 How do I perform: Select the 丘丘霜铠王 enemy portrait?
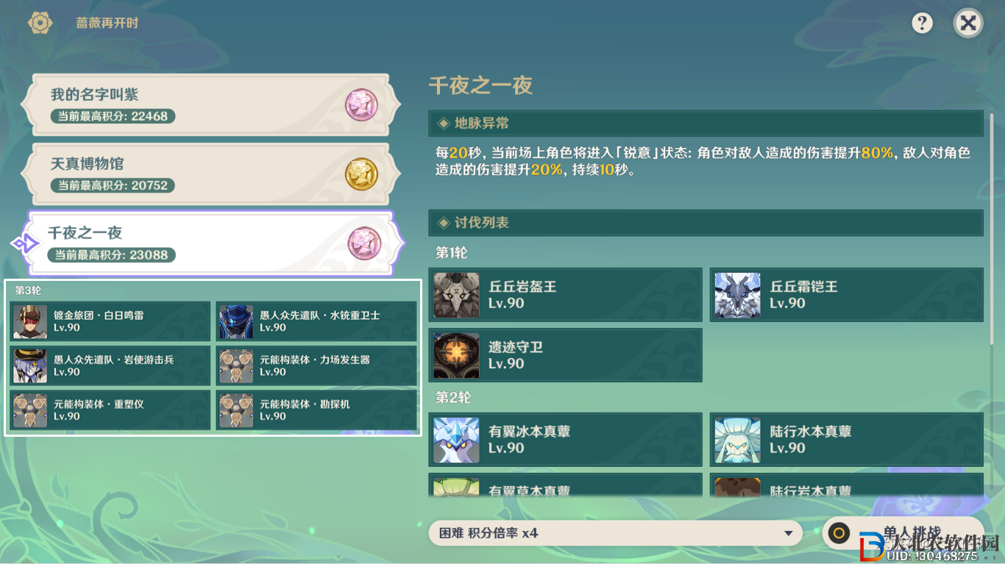tap(737, 295)
